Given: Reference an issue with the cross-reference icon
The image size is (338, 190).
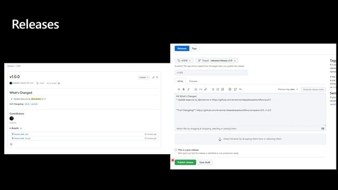Looking at the screenshot, I should [235, 89].
